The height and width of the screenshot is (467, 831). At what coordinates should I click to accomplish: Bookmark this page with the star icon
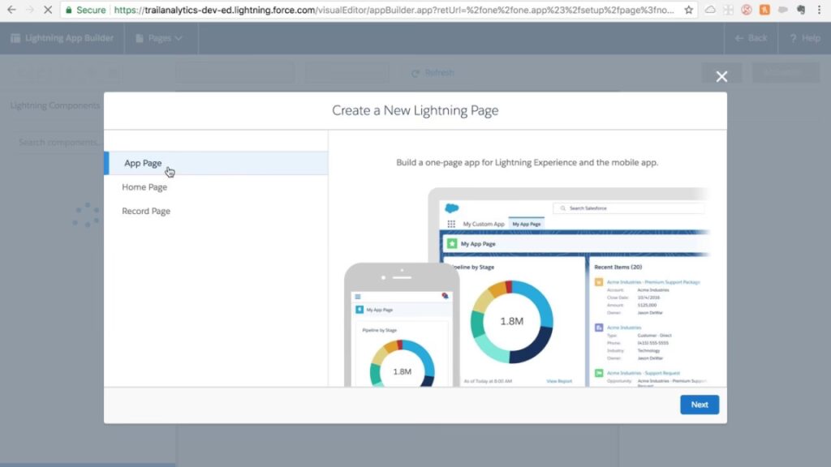coord(688,11)
